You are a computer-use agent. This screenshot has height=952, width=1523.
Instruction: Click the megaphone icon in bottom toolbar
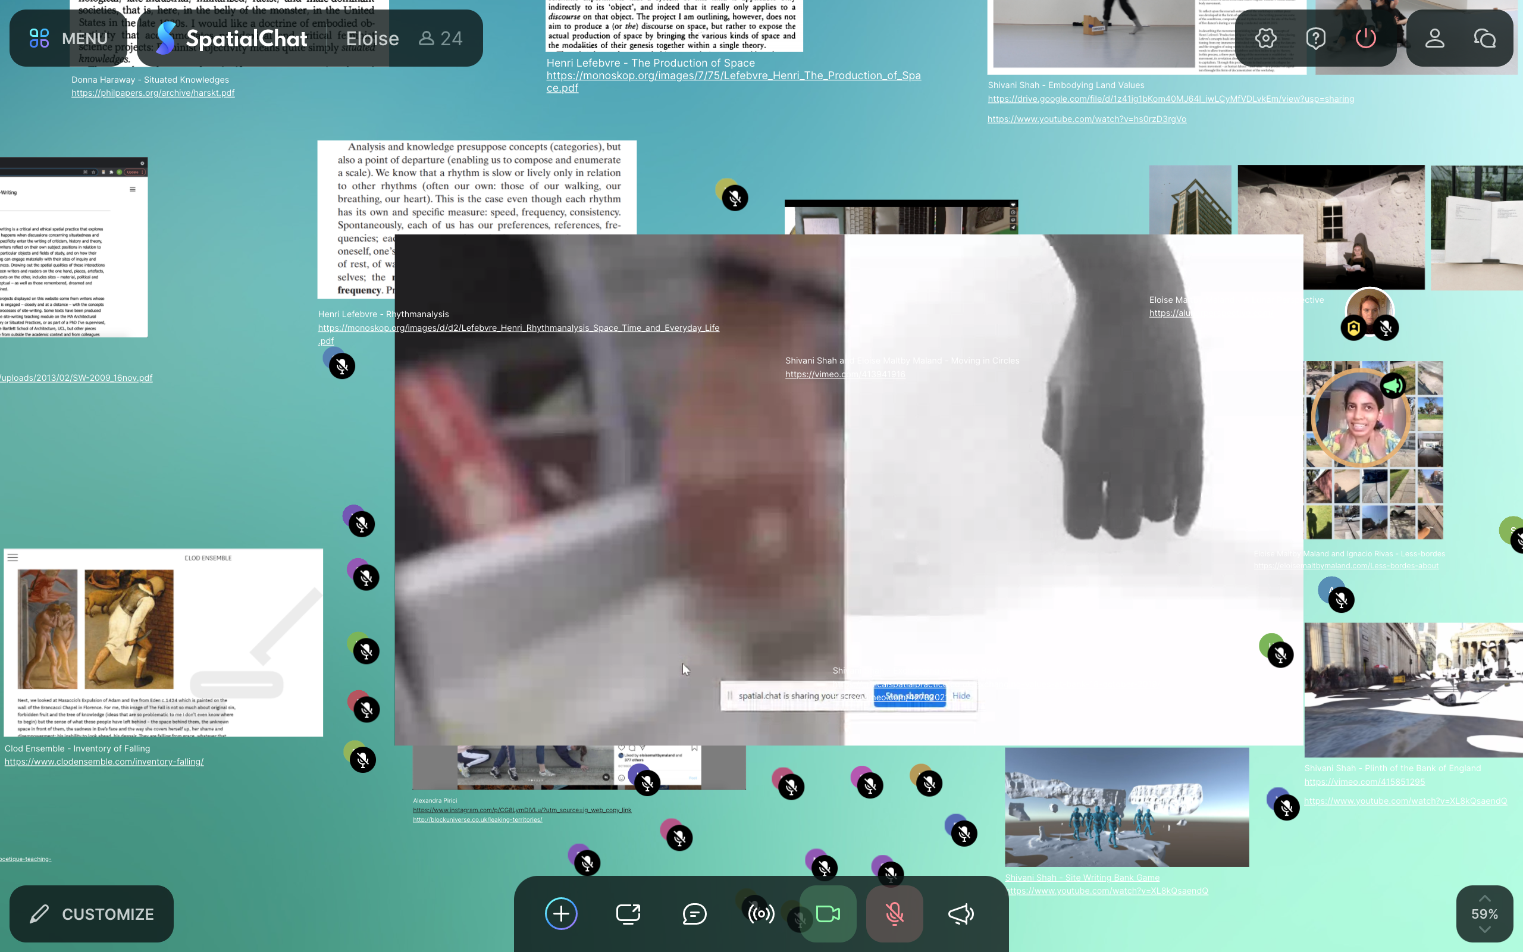coord(961,913)
